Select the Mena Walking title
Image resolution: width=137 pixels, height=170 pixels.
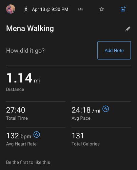click(30, 28)
